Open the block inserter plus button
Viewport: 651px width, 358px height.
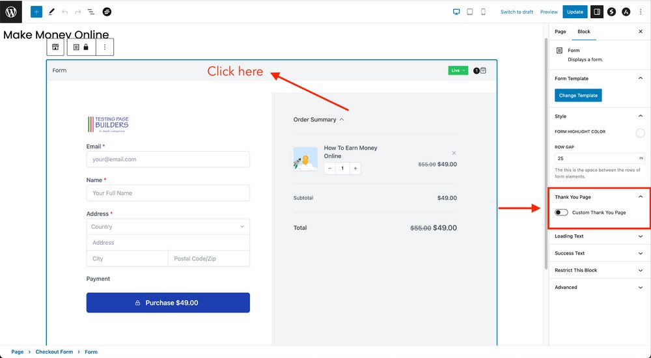[x=36, y=12]
